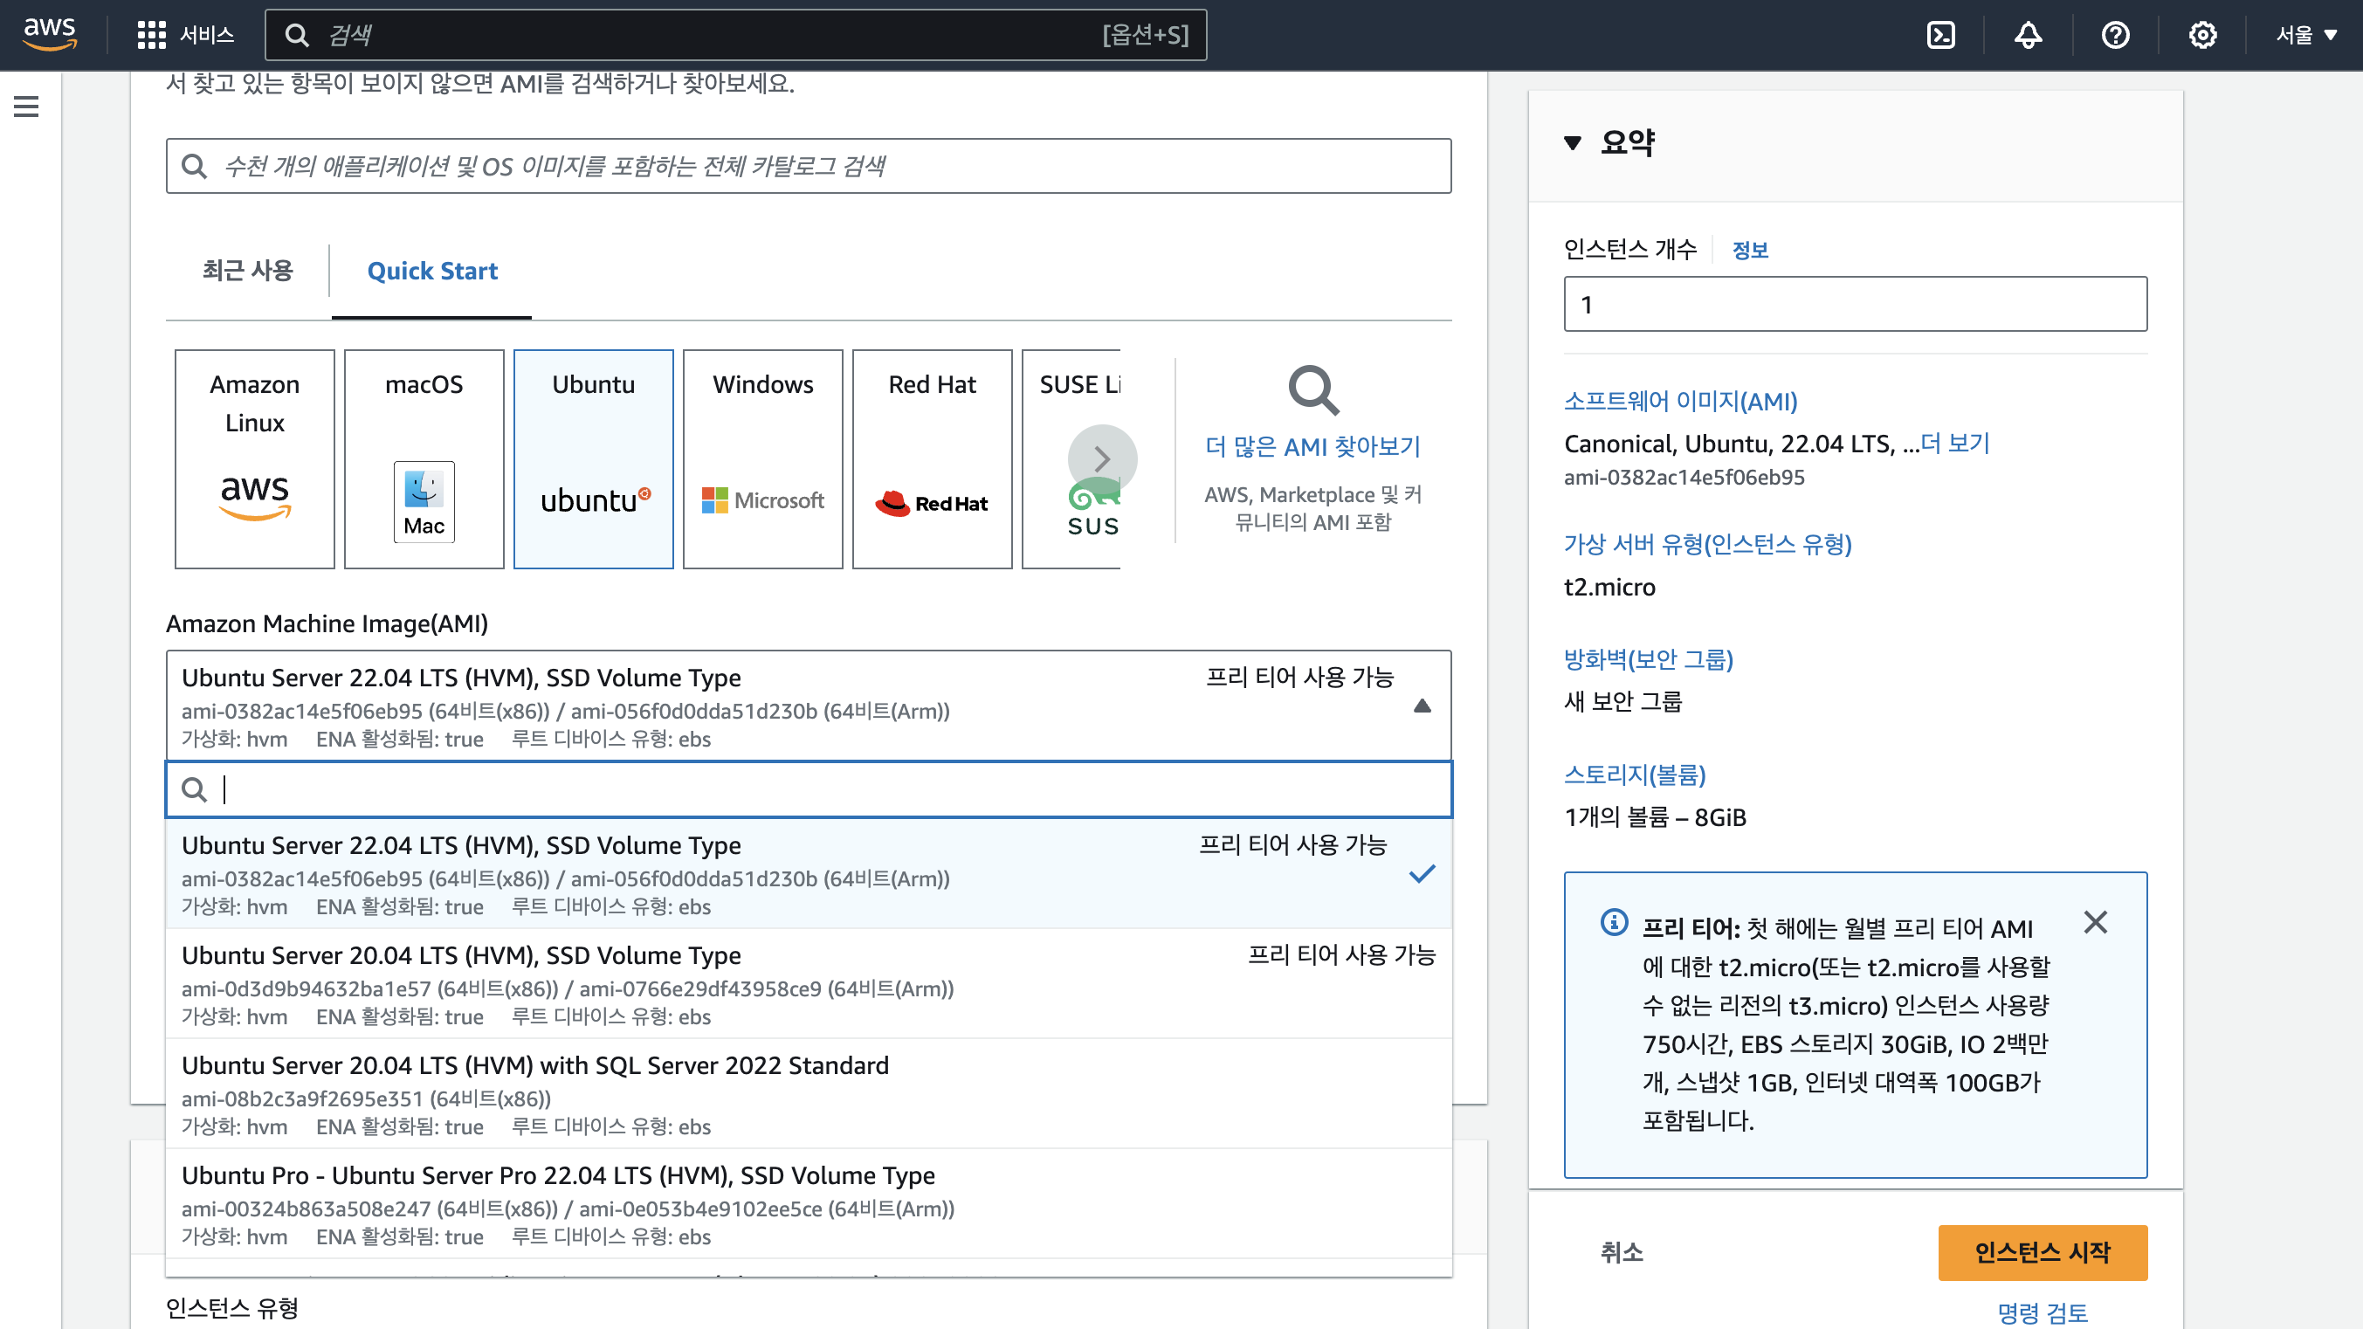Click the 인스턴스 시작 button
This screenshot has width=2363, height=1329.
2041,1252
